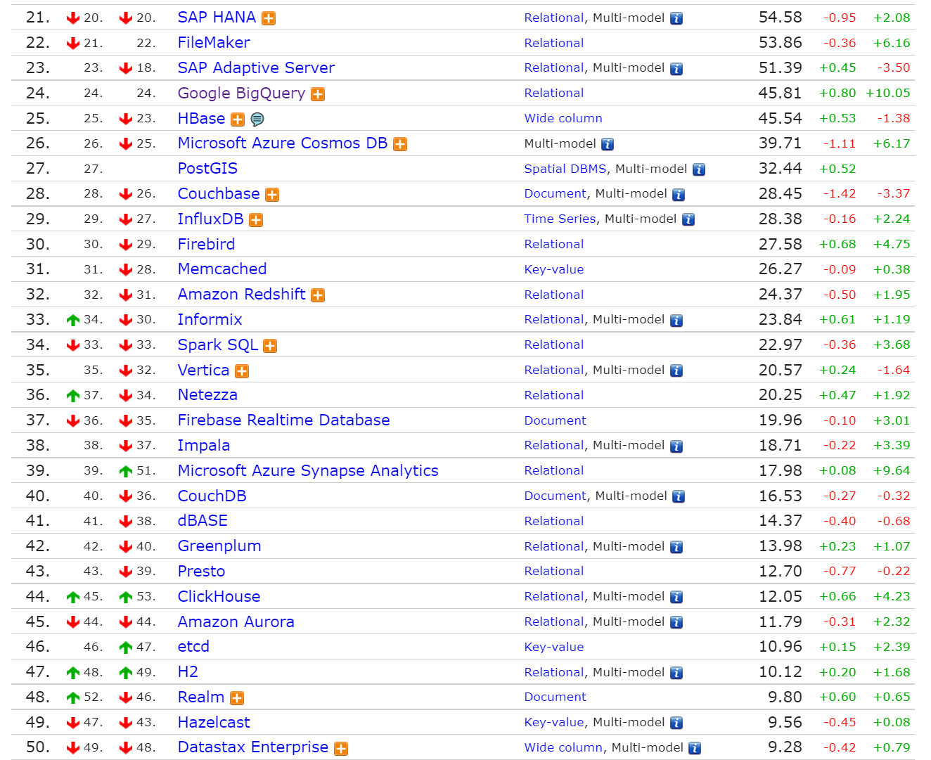Click the Multi-model info icon in the Greenplum row
The height and width of the screenshot is (760, 931).
(676, 547)
